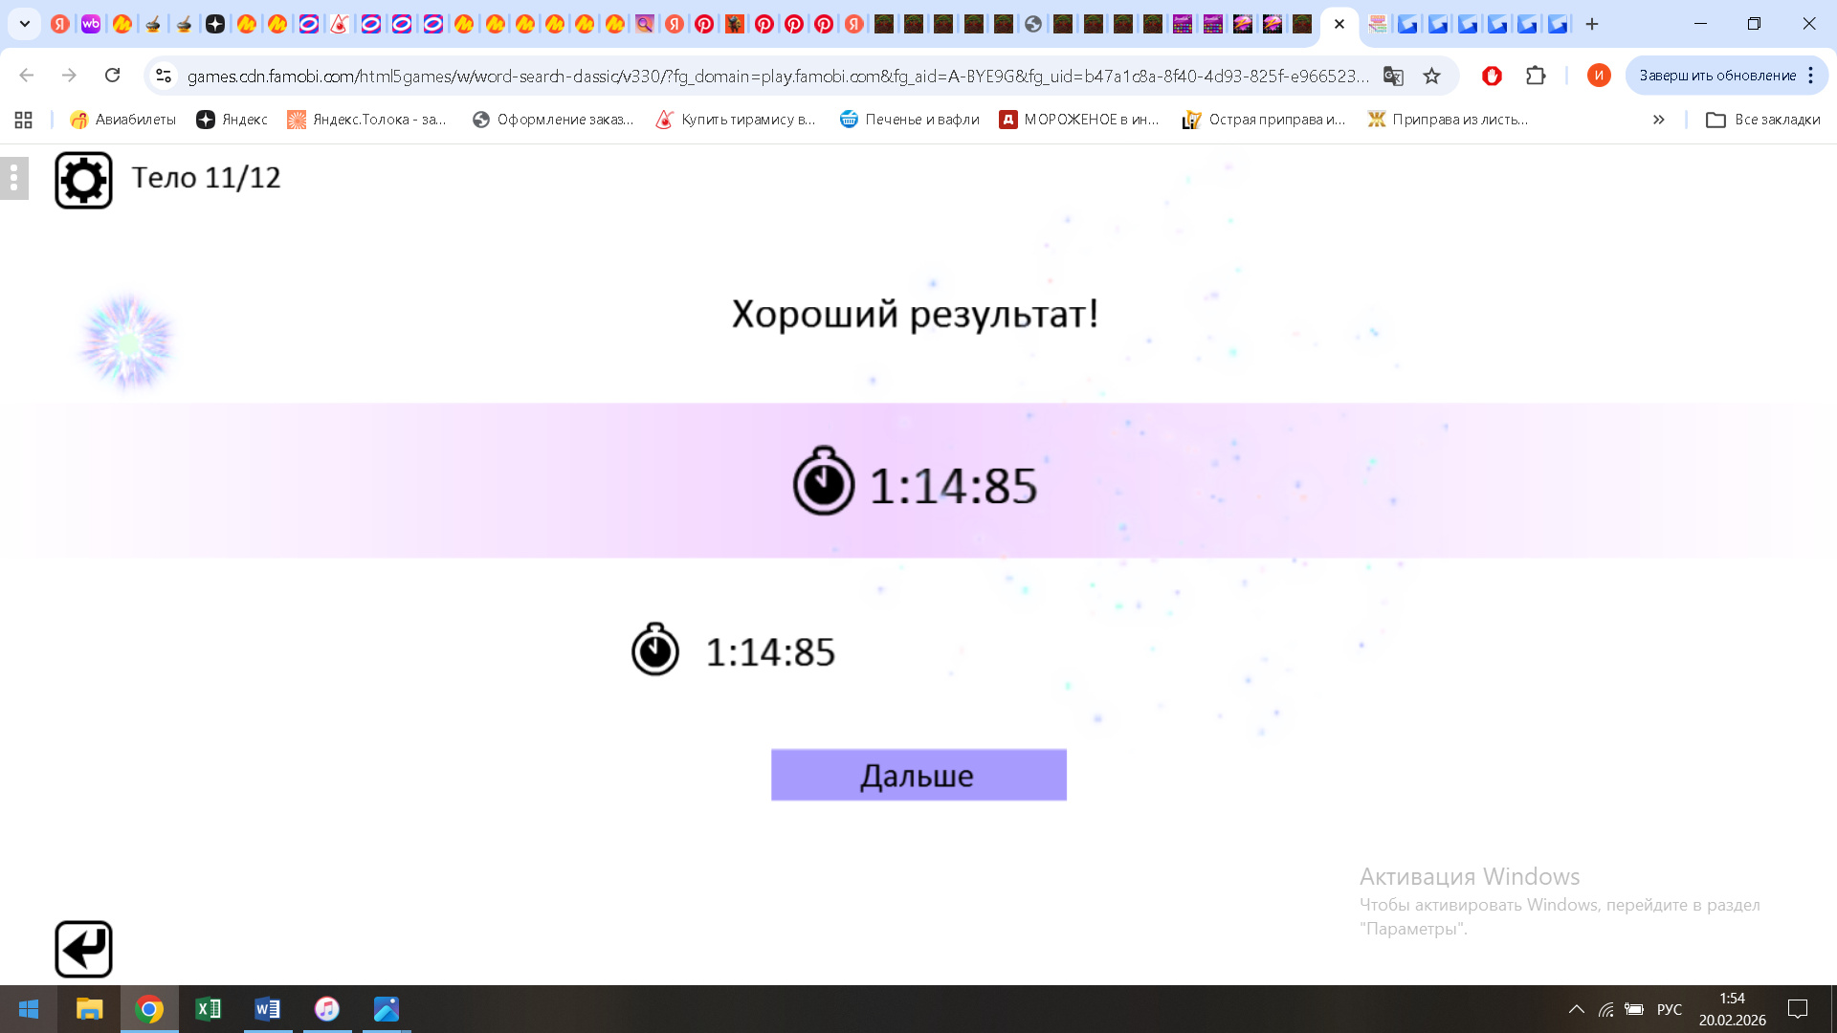Launch Word from the taskbar
The image size is (1837, 1033).
[268, 1009]
